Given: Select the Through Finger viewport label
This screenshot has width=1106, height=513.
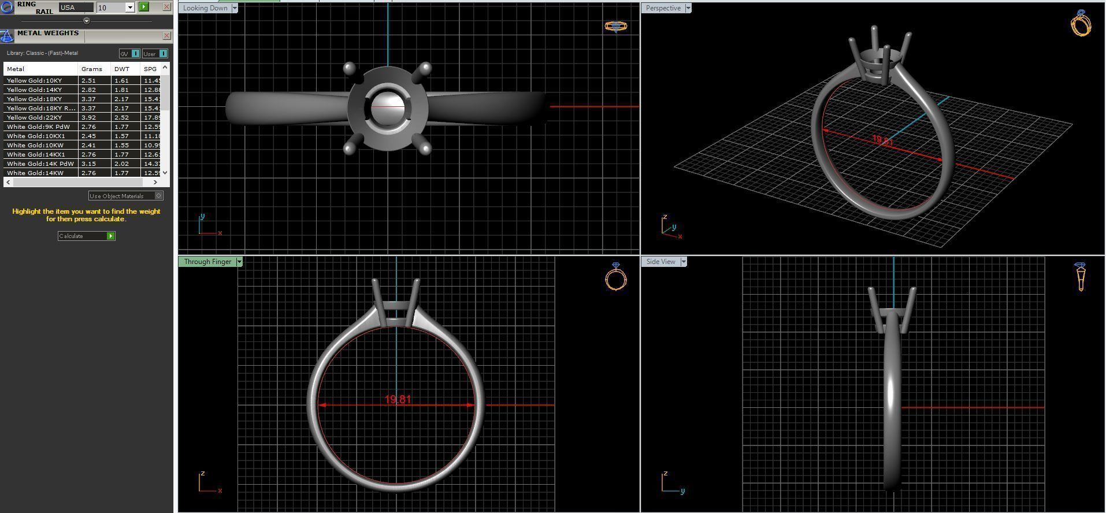Looking at the screenshot, I should tap(207, 262).
